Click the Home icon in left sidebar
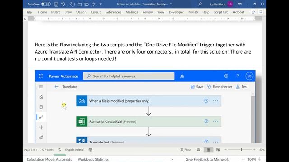Image resolution: width=289 pixels, height=162 pixels. point(41,97)
